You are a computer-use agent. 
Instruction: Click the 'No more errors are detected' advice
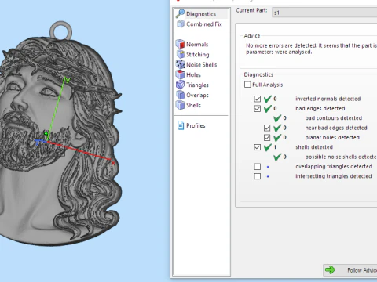[312, 49]
